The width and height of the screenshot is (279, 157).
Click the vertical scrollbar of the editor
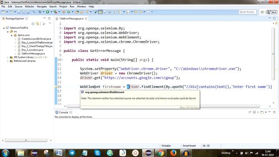click(x=273, y=54)
